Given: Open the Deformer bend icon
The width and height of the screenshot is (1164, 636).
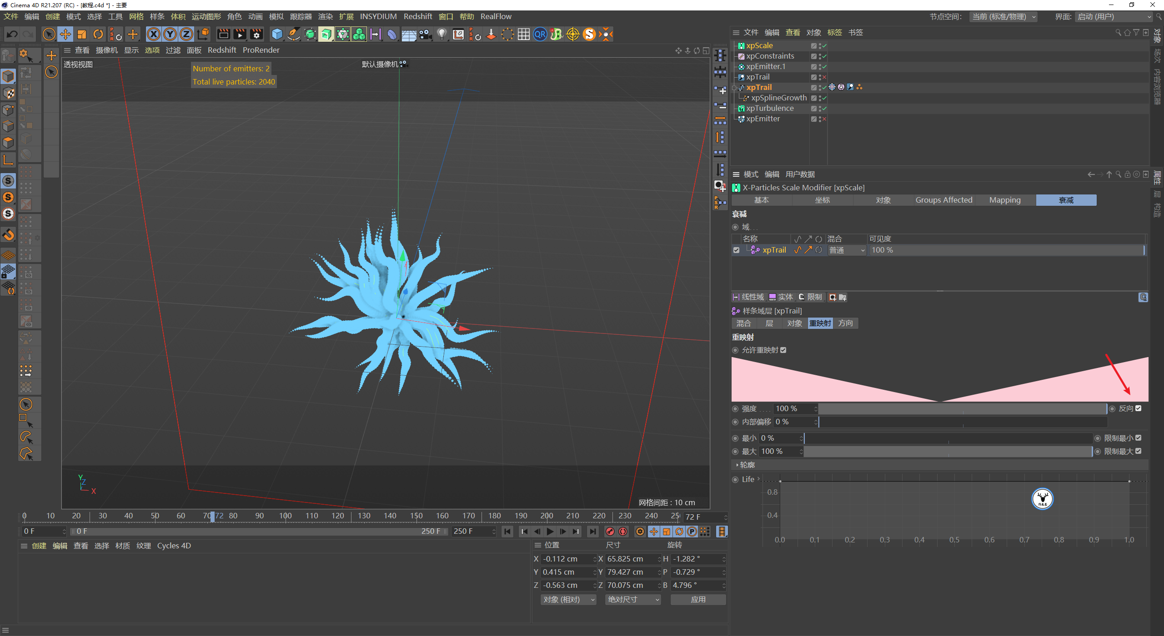Looking at the screenshot, I should [x=391, y=34].
